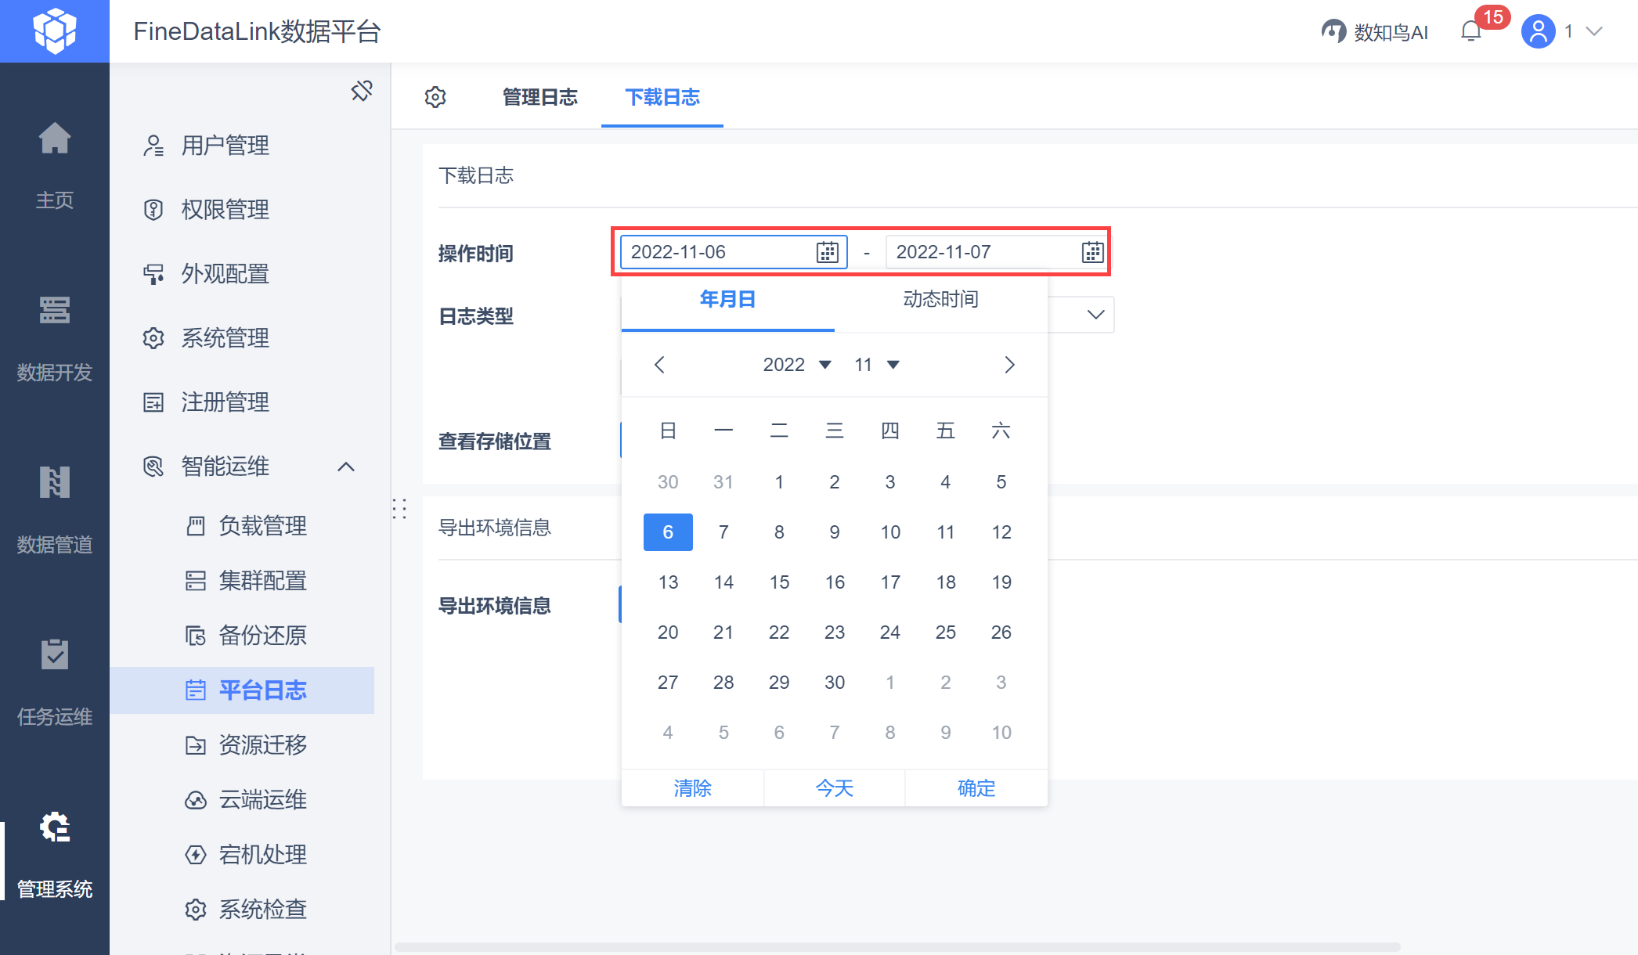Switch to 管理日志 tab
Viewport: 1638px width, 955px height.
pos(539,97)
